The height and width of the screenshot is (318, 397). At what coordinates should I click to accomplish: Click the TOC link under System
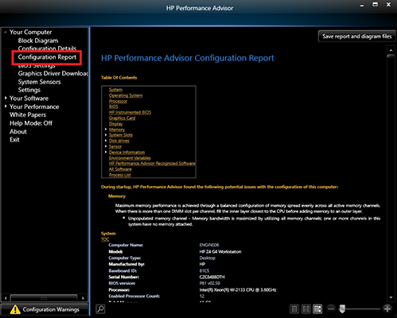(x=105, y=239)
